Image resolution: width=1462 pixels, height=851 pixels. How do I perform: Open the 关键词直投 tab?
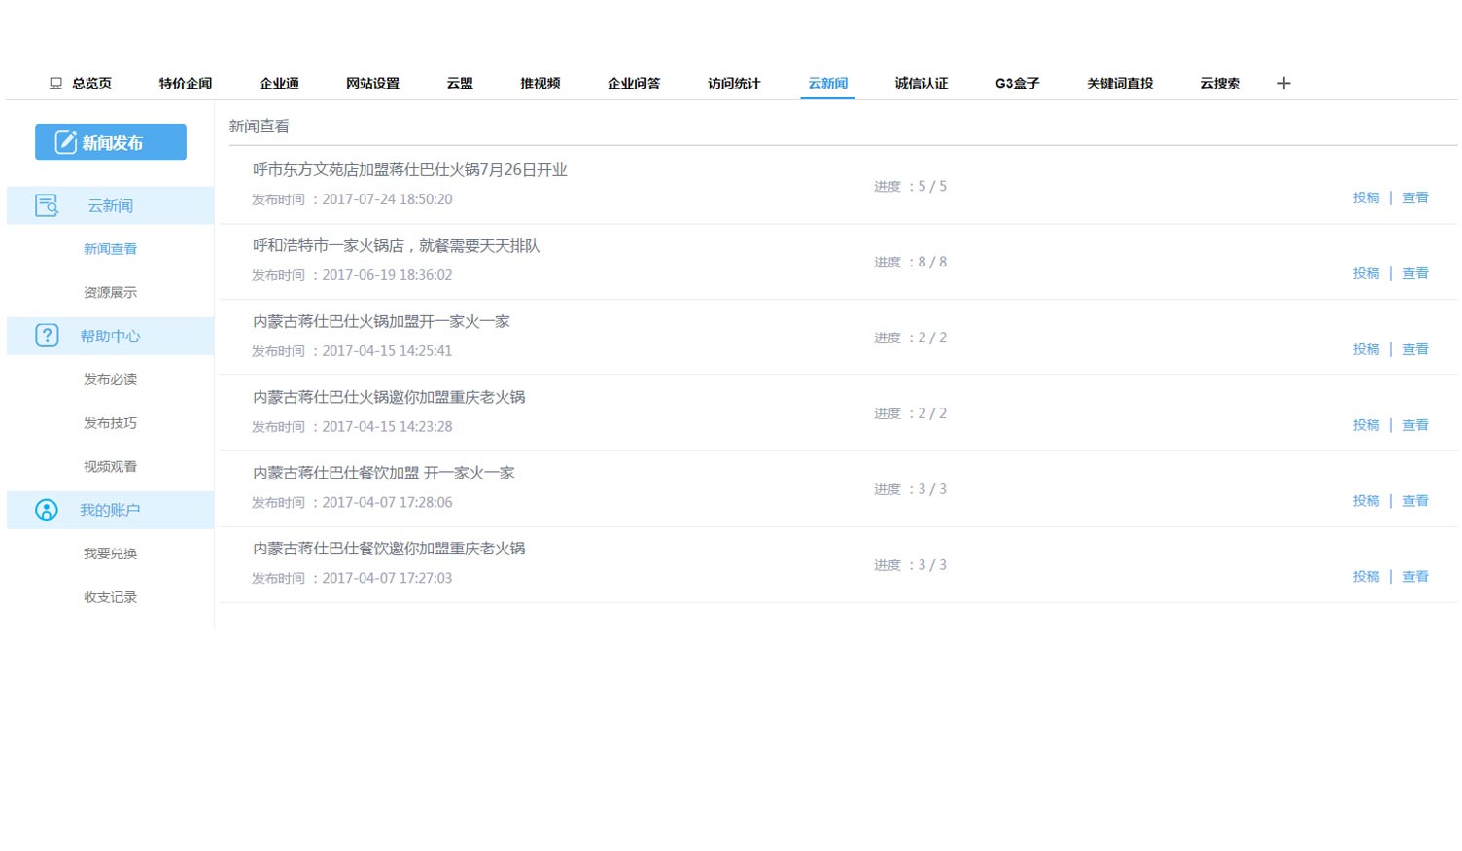click(x=1120, y=84)
